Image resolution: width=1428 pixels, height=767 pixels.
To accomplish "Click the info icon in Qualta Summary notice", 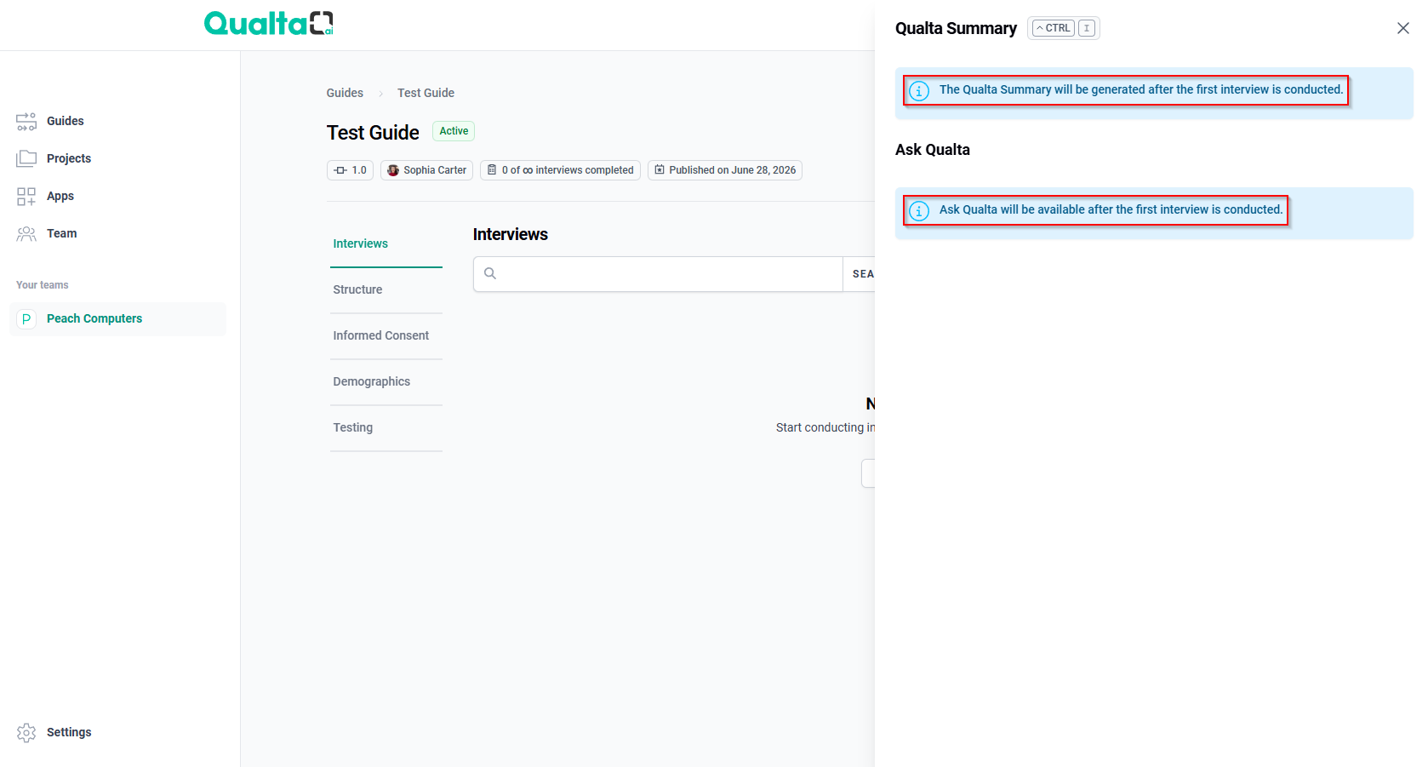I will point(919,91).
